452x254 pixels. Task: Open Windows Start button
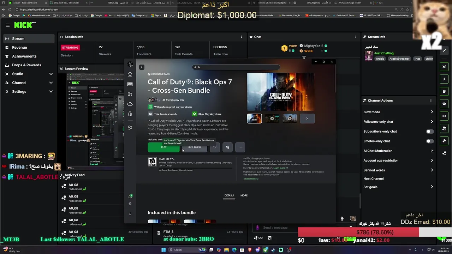point(163,250)
